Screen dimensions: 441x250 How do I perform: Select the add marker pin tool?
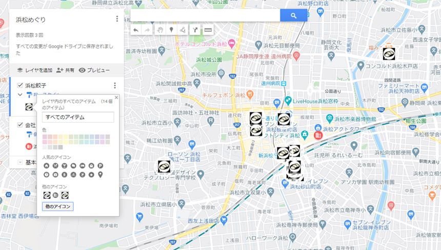(x=171, y=30)
